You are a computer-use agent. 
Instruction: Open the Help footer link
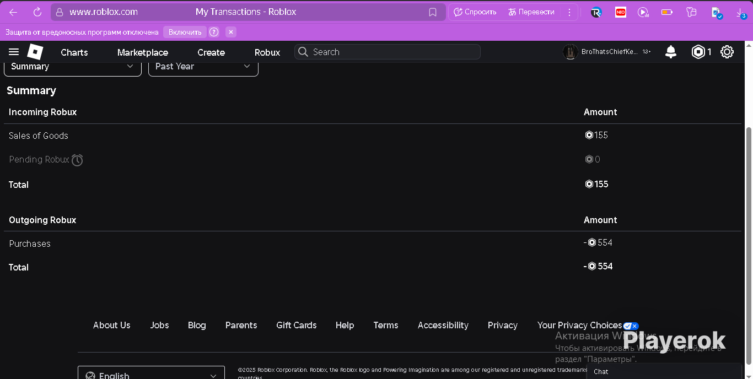click(345, 325)
